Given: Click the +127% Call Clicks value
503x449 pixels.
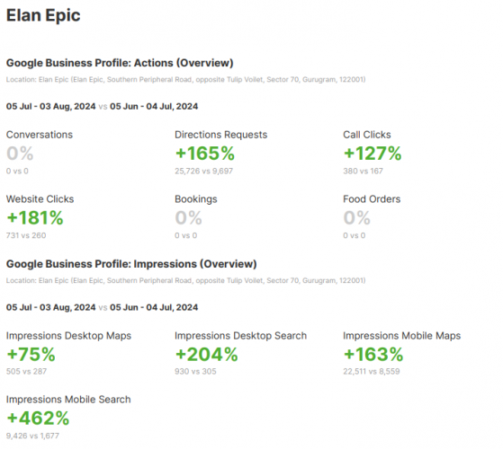Looking at the screenshot, I should tap(373, 154).
